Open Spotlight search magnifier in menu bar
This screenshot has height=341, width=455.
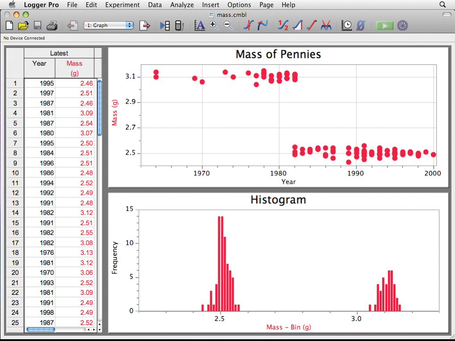pyautogui.click(x=443, y=4)
